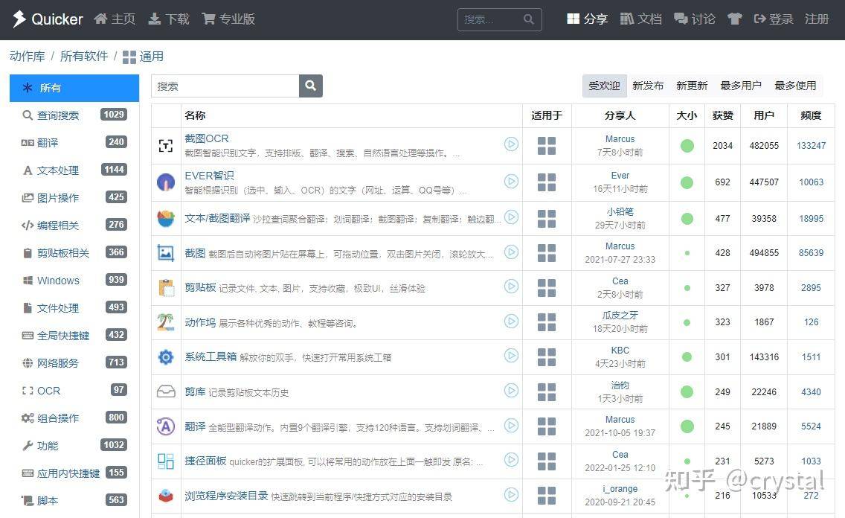Click the 剪库 inbox icon

(166, 392)
